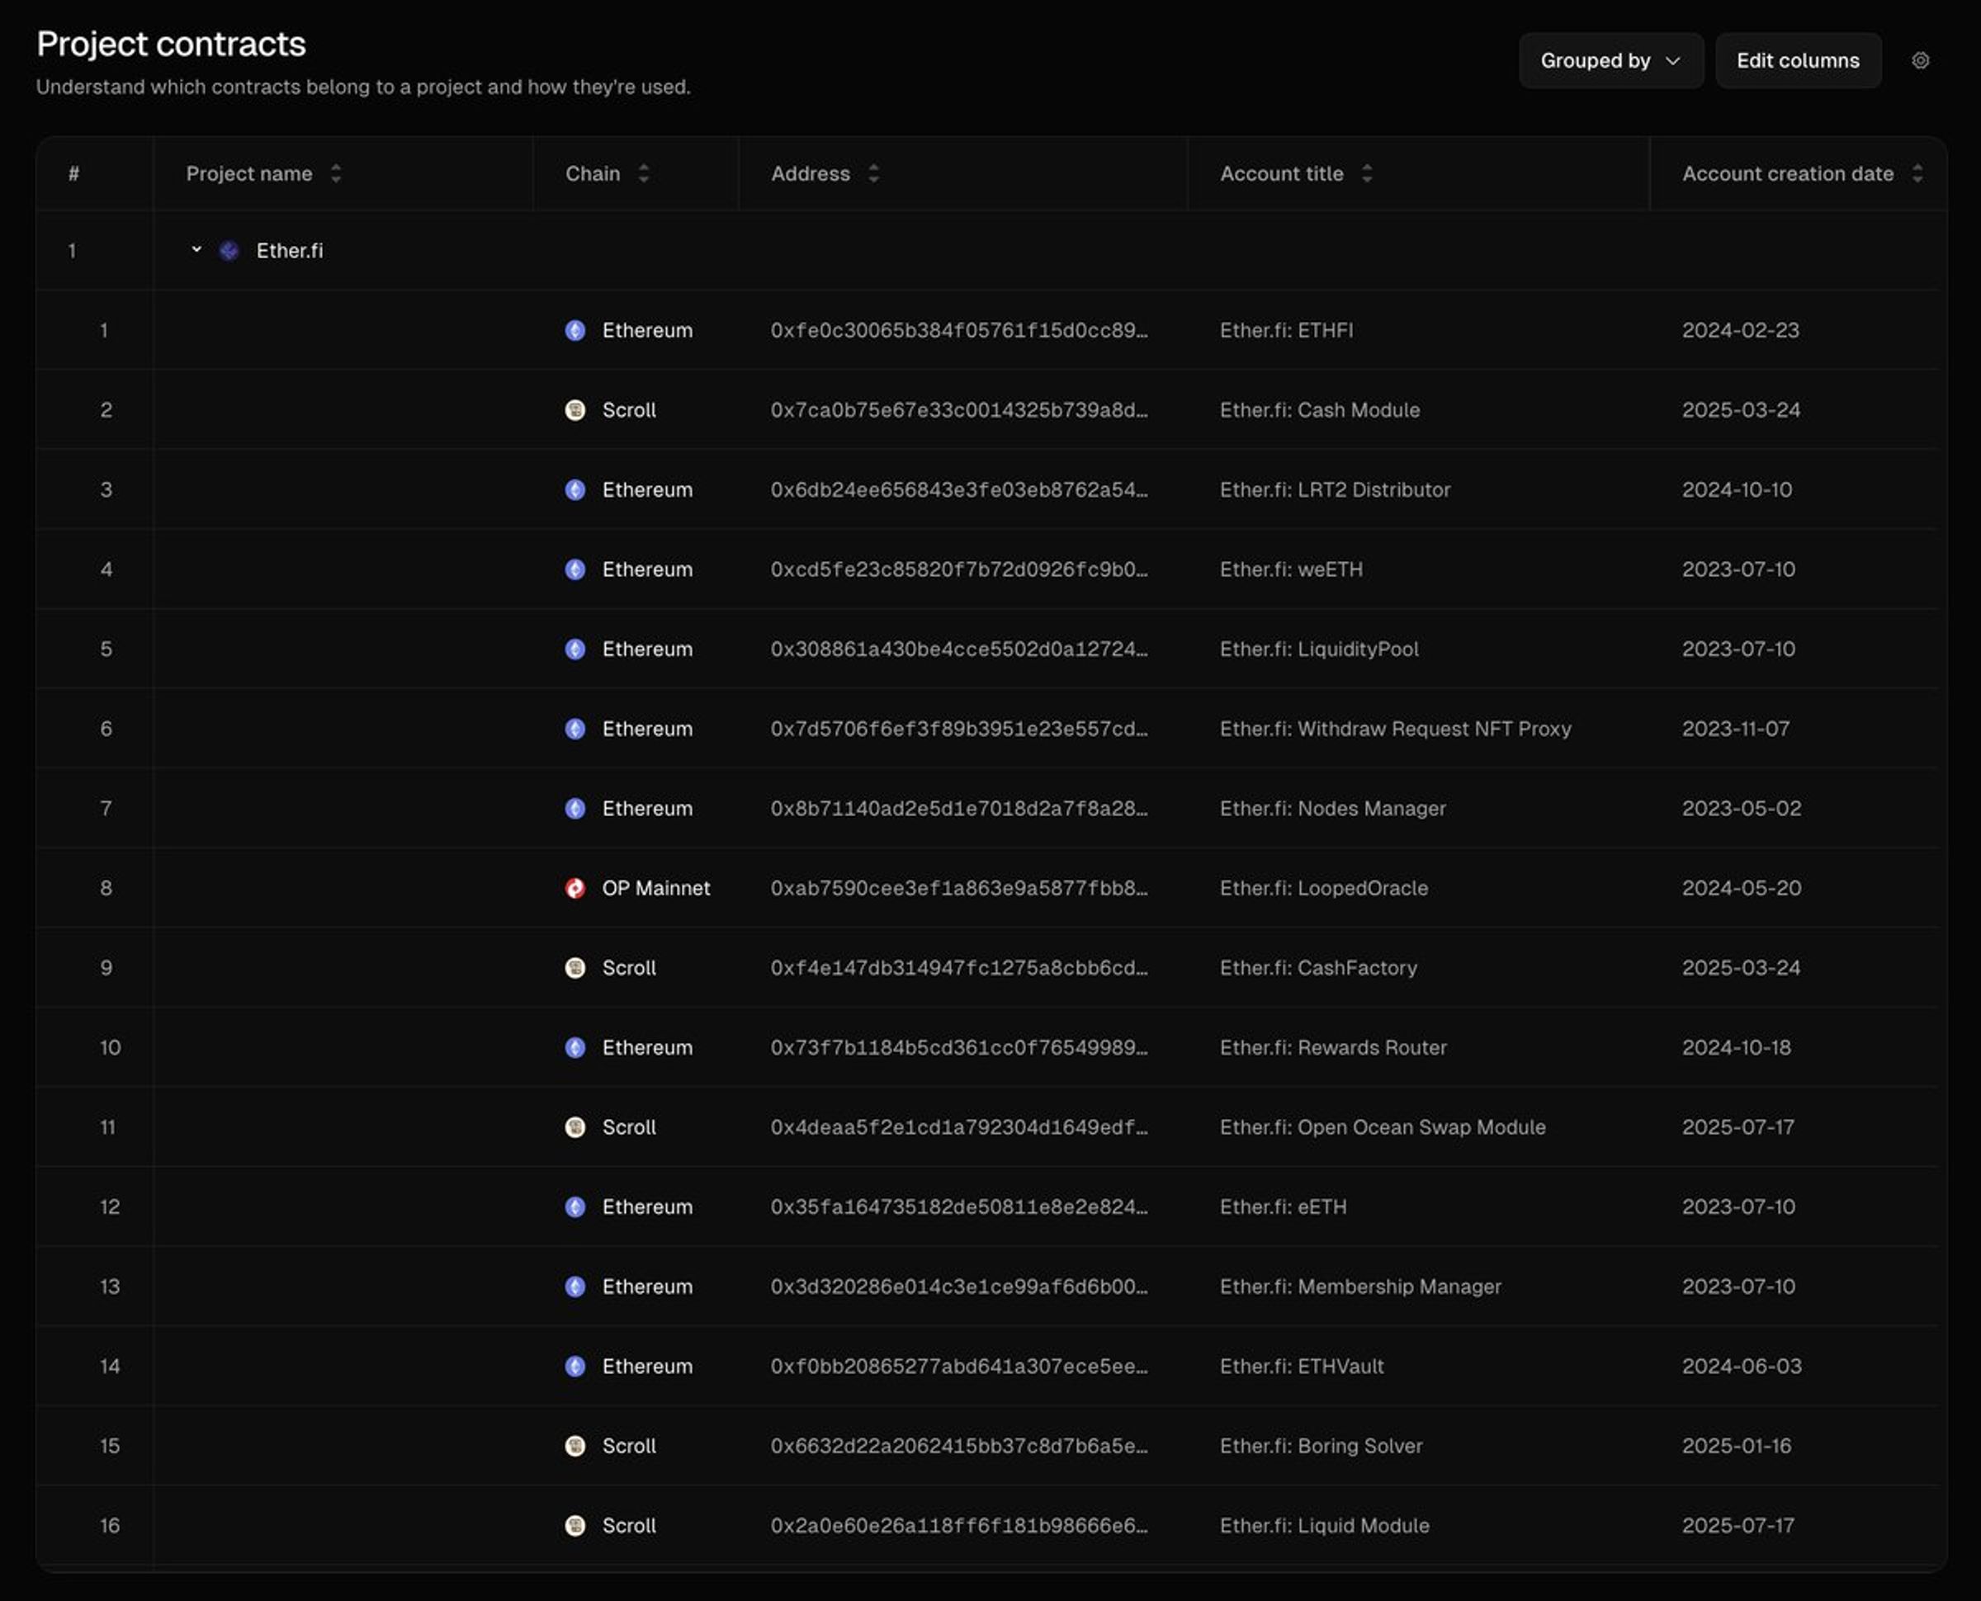Click the Ethereum icon in the ETHFI row
This screenshot has width=1981, height=1601.
coord(574,330)
